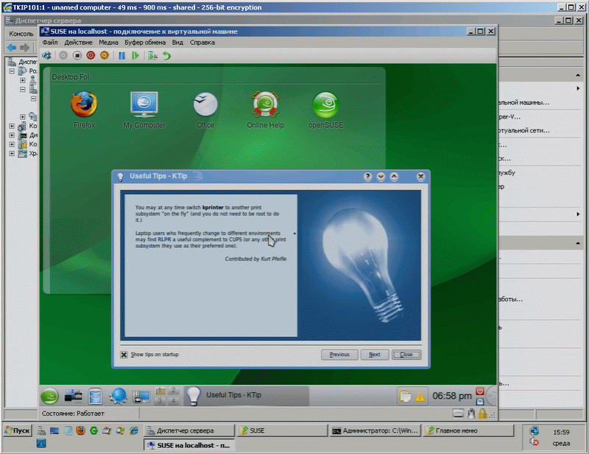Open the Действие menu
The height and width of the screenshot is (454, 589).
[78, 43]
